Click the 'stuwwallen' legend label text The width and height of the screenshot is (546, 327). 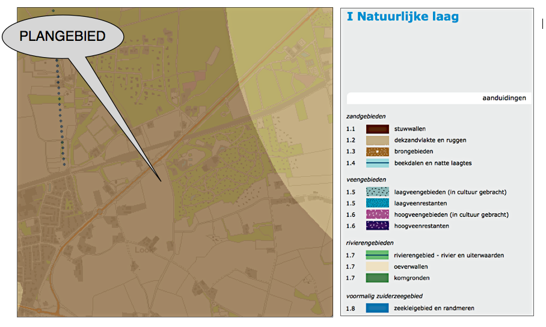410,129
